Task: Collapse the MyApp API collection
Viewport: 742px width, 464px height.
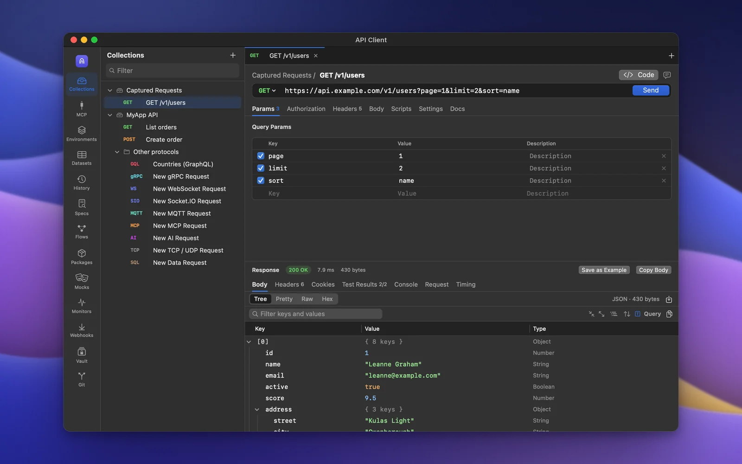Action: (x=110, y=115)
